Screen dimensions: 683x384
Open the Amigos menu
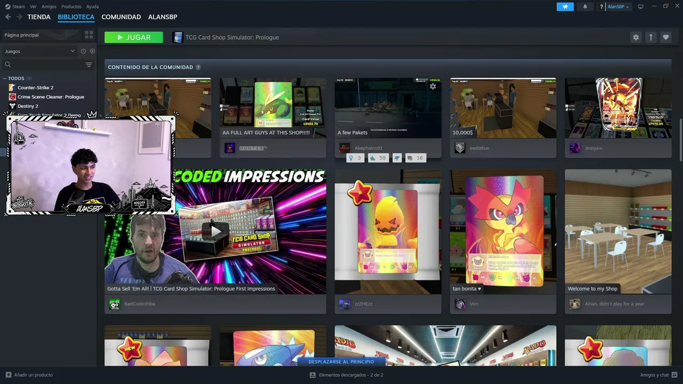pyautogui.click(x=49, y=6)
